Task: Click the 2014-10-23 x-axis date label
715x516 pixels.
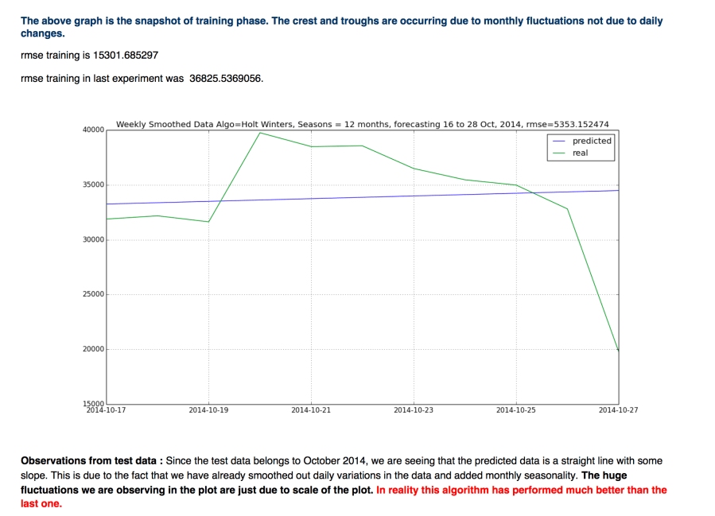Action: [414, 410]
